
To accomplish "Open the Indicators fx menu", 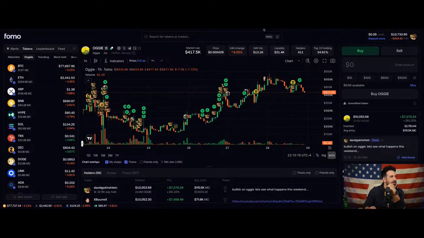I will point(114,61).
